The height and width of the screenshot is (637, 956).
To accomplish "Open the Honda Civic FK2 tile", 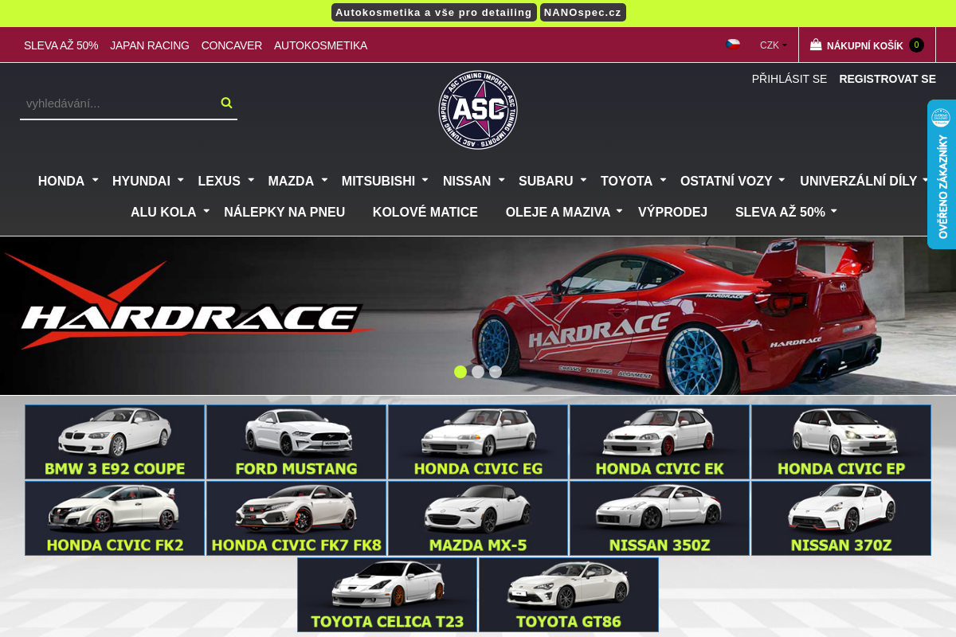I will 115,518.
